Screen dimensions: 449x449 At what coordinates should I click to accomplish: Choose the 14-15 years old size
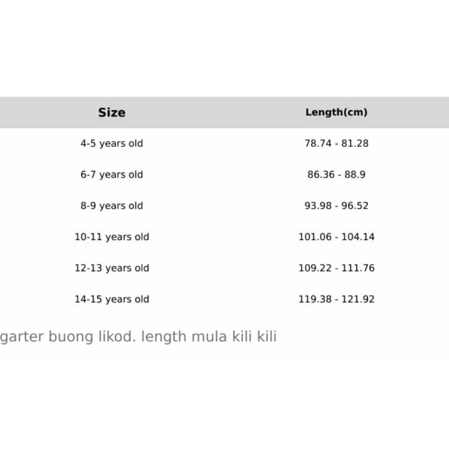112,299
